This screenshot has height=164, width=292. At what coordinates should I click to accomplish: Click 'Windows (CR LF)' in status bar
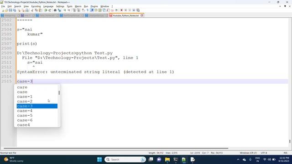[x=248, y=153]
